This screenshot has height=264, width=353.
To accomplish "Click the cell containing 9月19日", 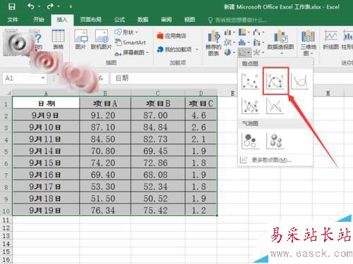I will click(x=46, y=210).
